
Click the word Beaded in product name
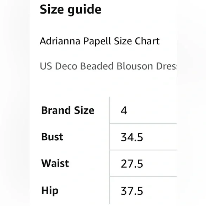[x=97, y=66]
